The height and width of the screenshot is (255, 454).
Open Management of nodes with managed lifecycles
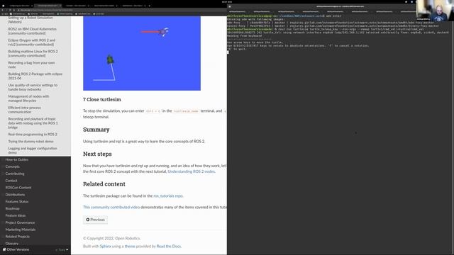coord(28,98)
